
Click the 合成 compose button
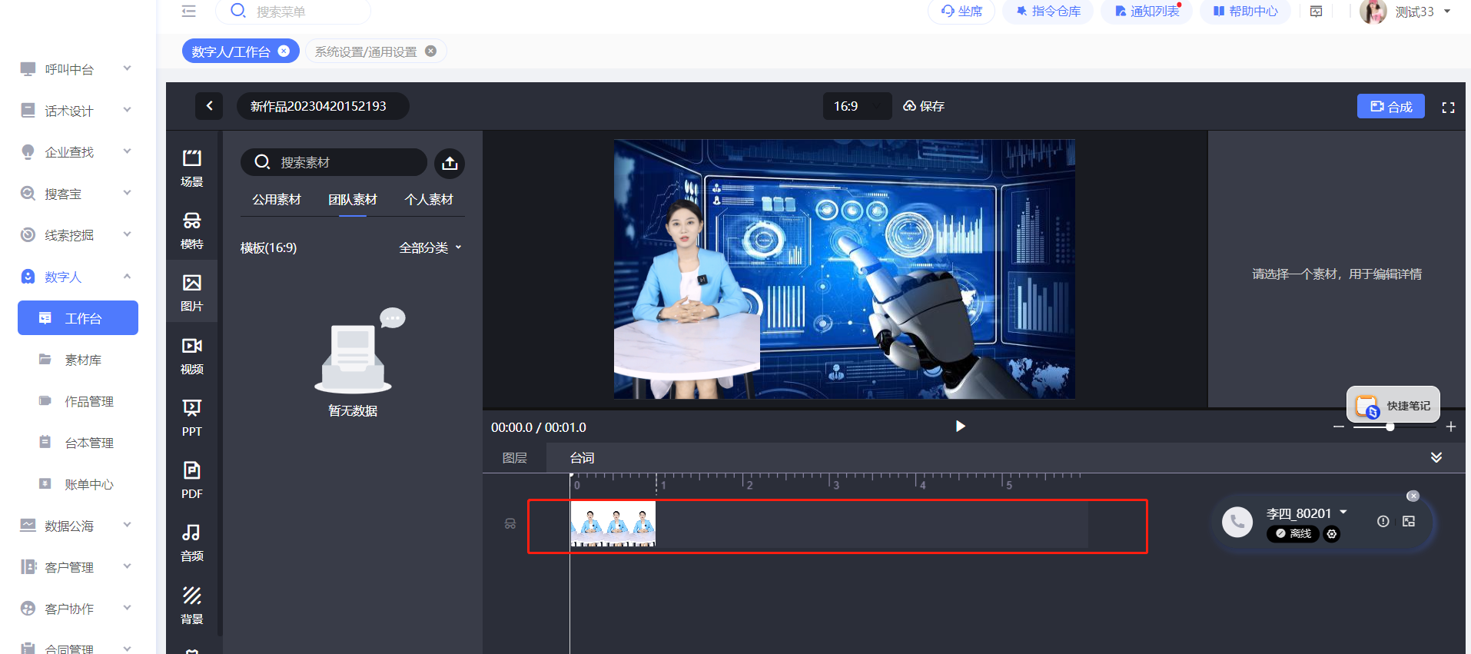[1391, 107]
